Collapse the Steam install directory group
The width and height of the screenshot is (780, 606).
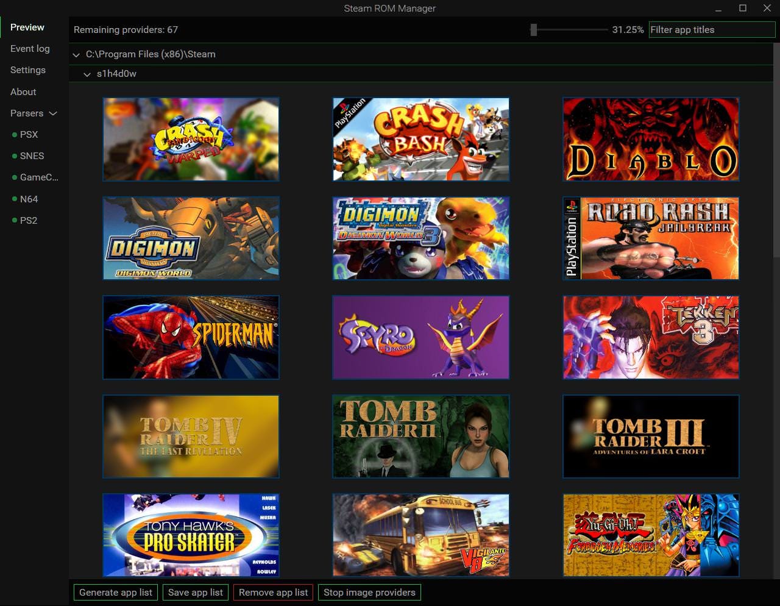pos(76,54)
